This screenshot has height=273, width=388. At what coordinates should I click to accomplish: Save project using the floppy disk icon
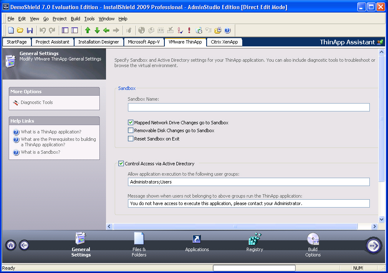click(x=30, y=30)
